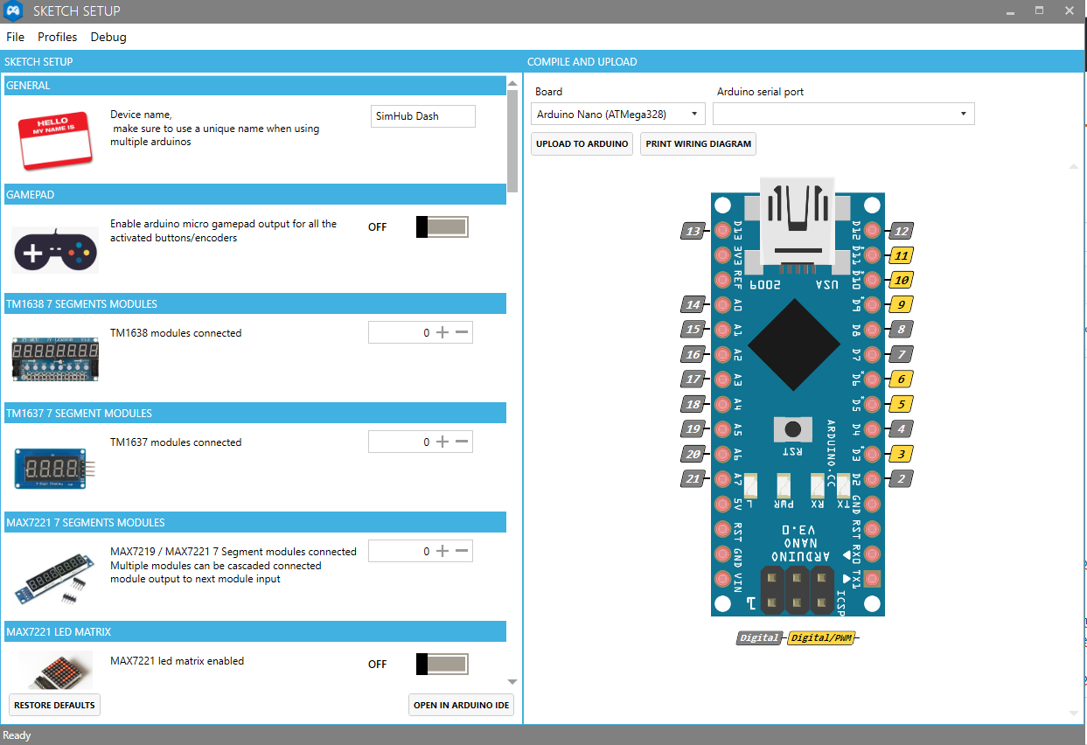Decrease TM1637 modules connected count
1087x745 pixels.
(463, 442)
